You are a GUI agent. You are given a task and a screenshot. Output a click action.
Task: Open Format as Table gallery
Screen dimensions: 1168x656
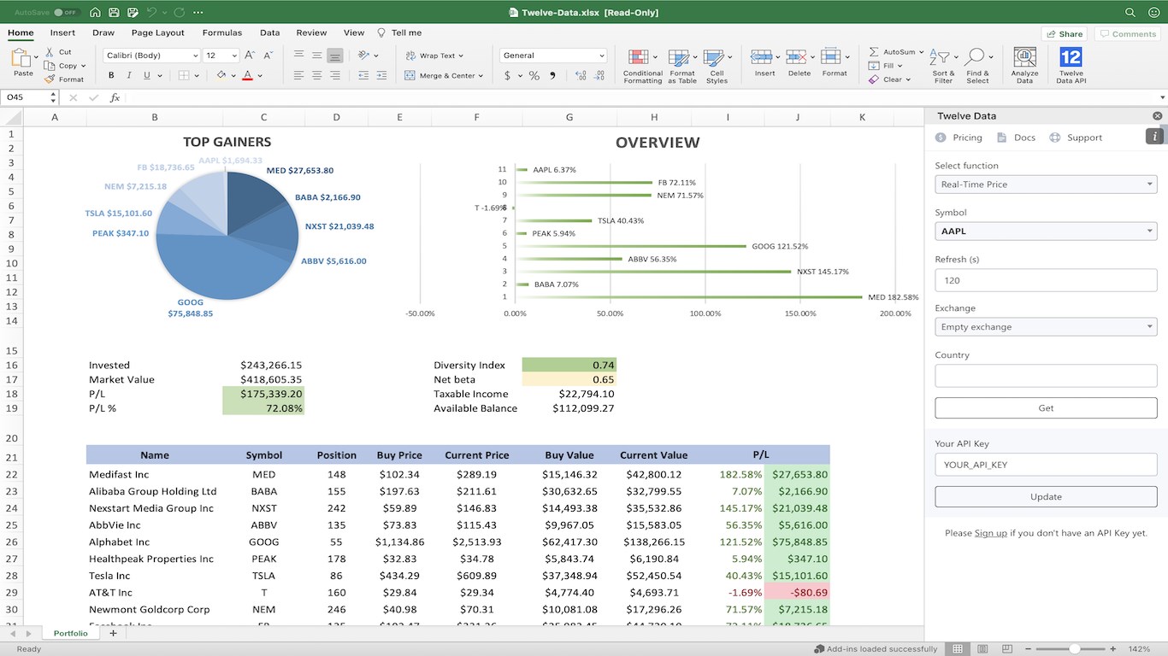tap(681, 65)
